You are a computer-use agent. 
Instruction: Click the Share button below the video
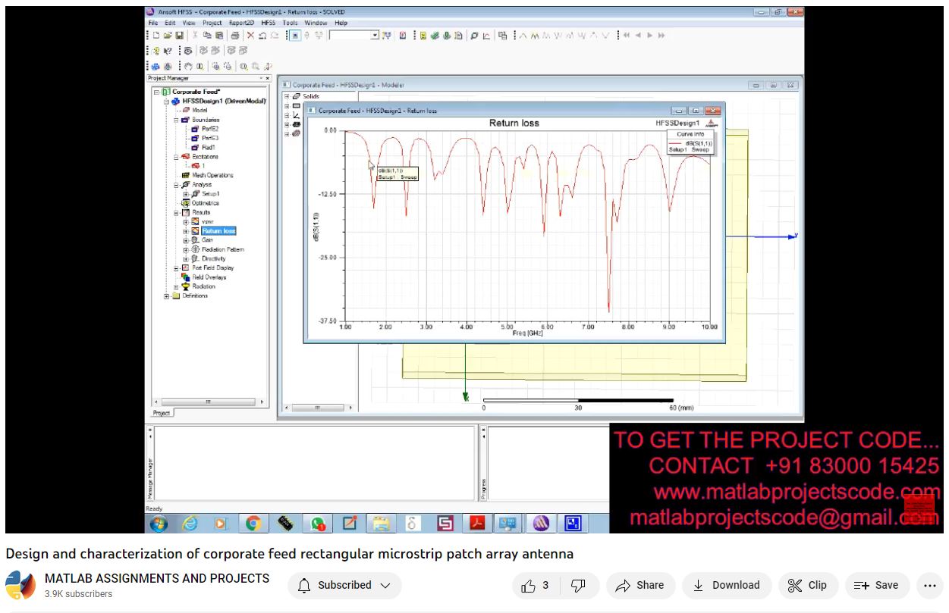[639, 585]
